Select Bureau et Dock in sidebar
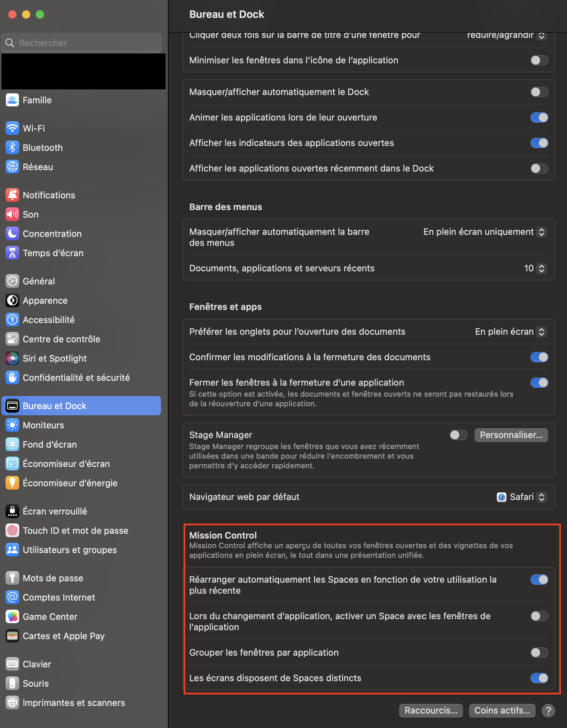The height and width of the screenshot is (728, 567). [81, 406]
